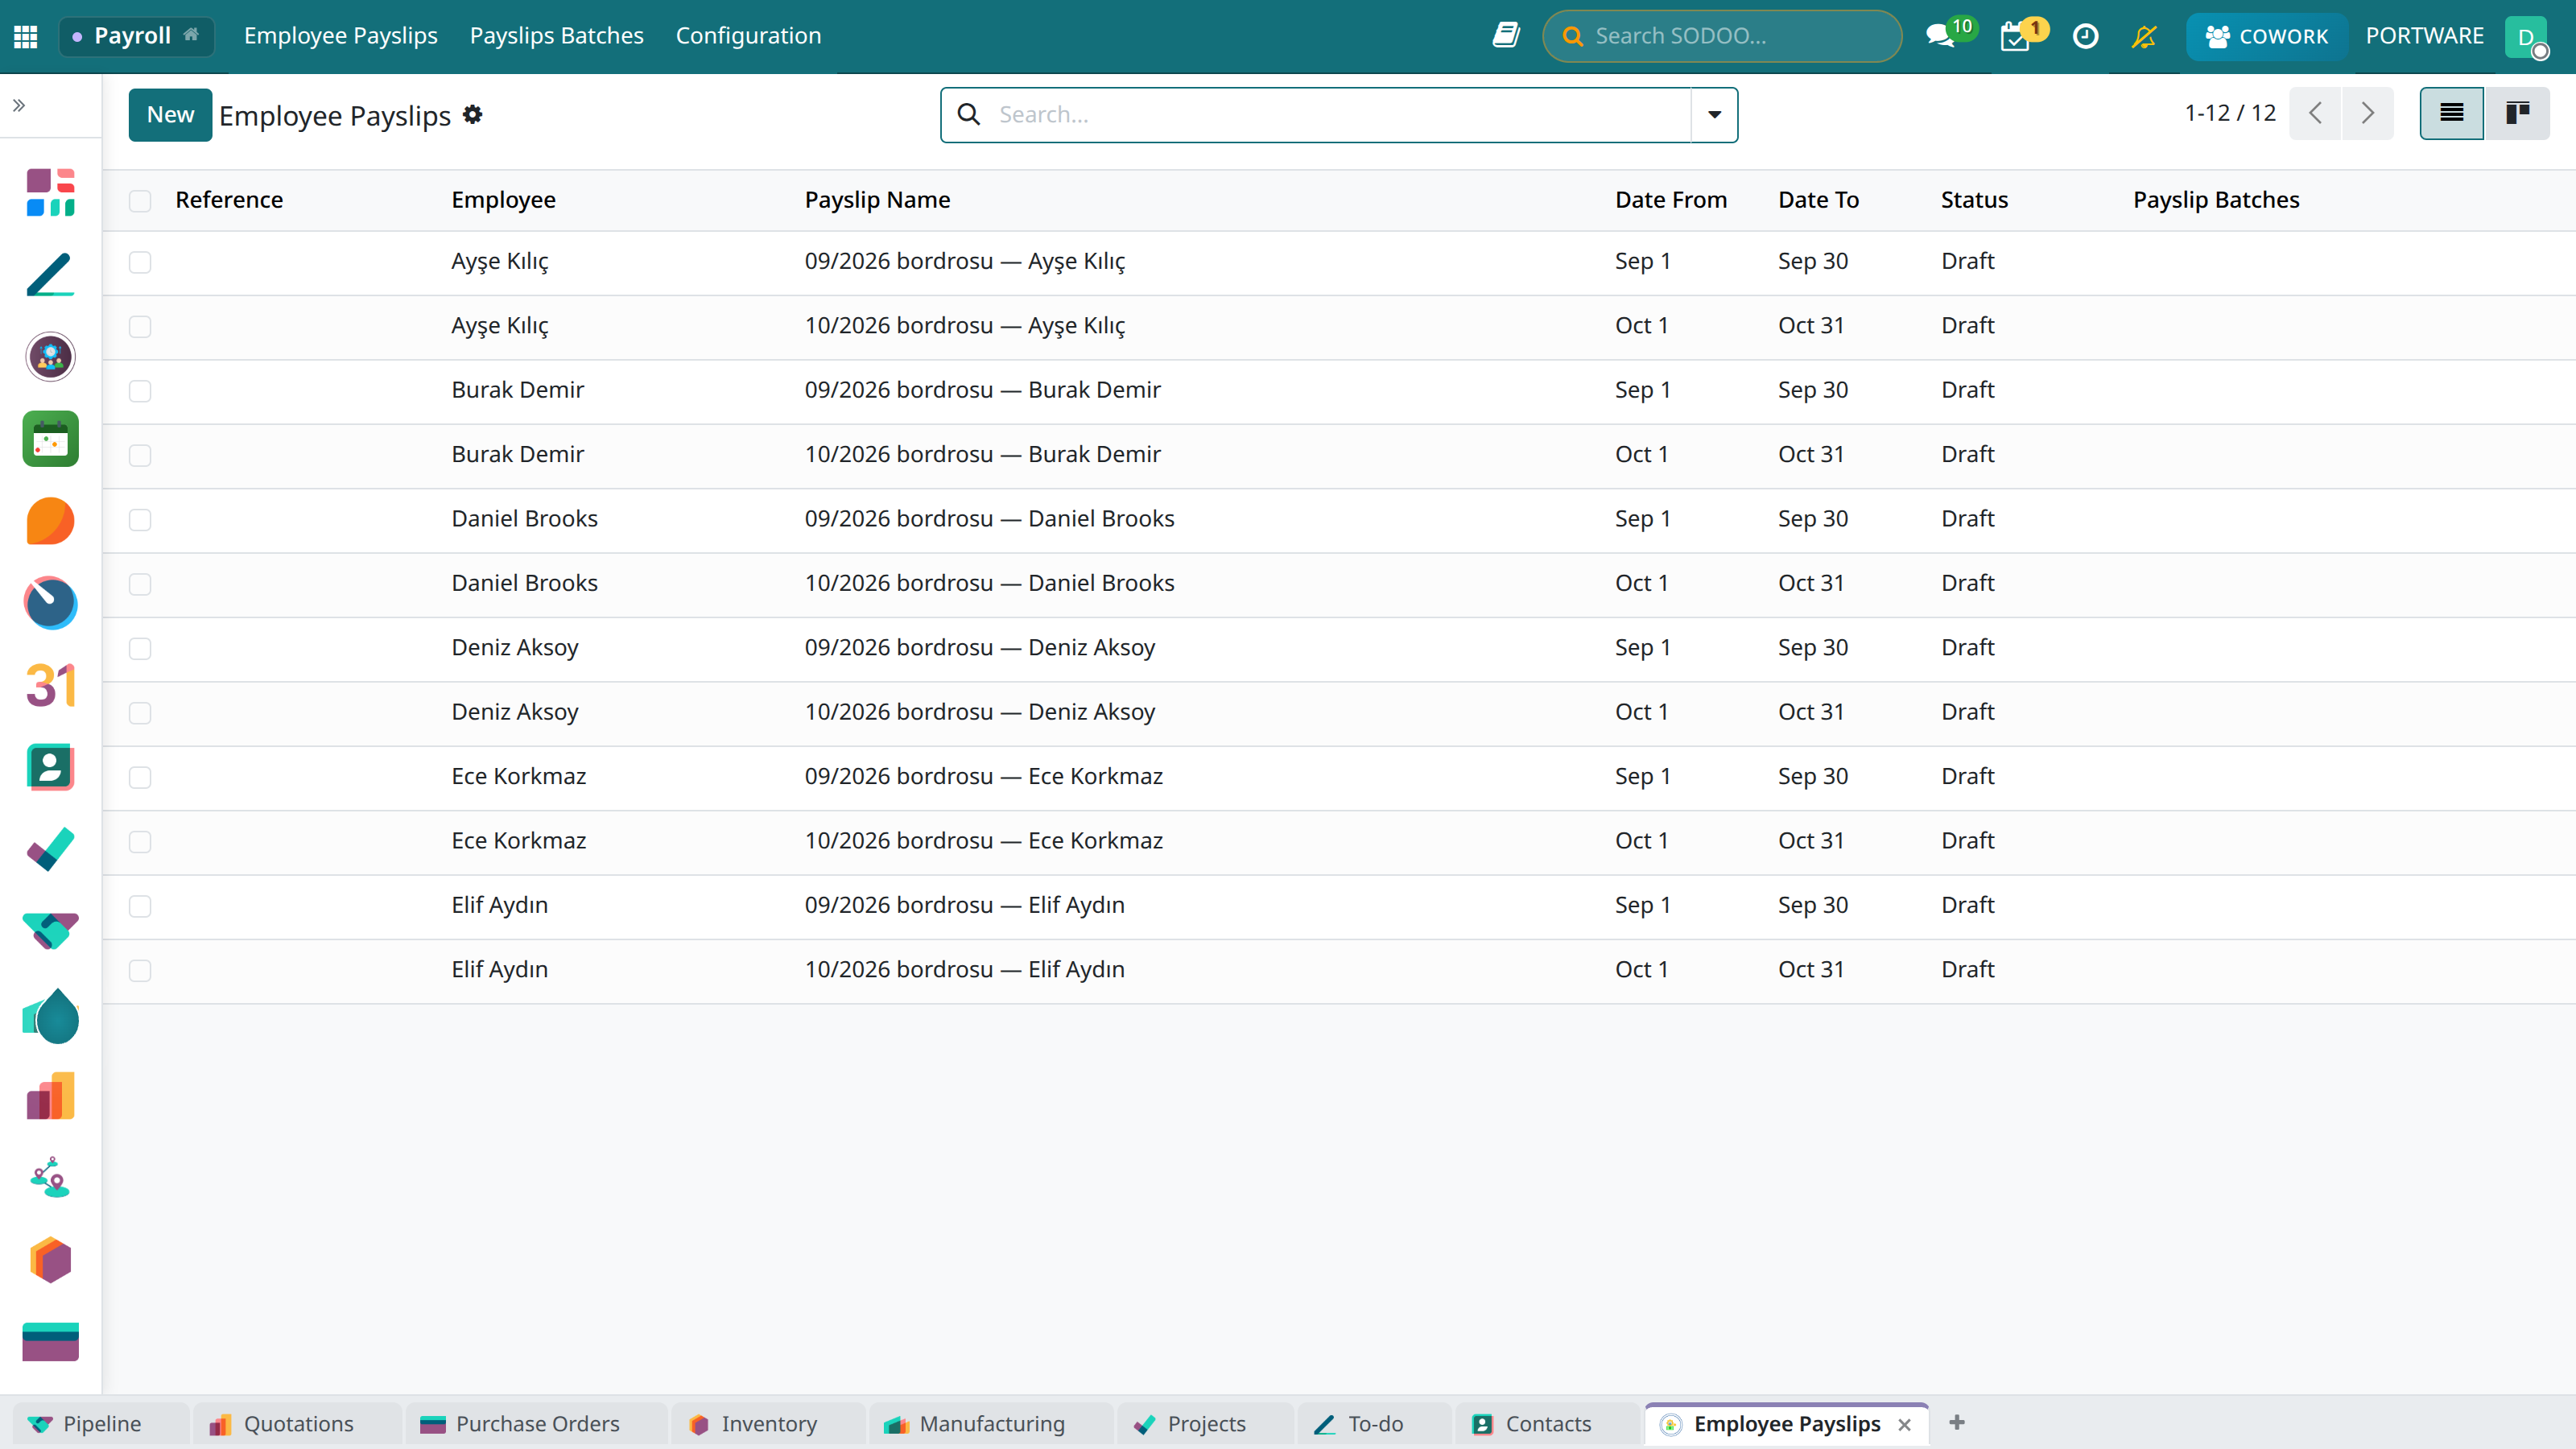Open the bar chart Sales icon in sidebar
The width and height of the screenshot is (2576, 1449).
pyautogui.click(x=50, y=1096)
